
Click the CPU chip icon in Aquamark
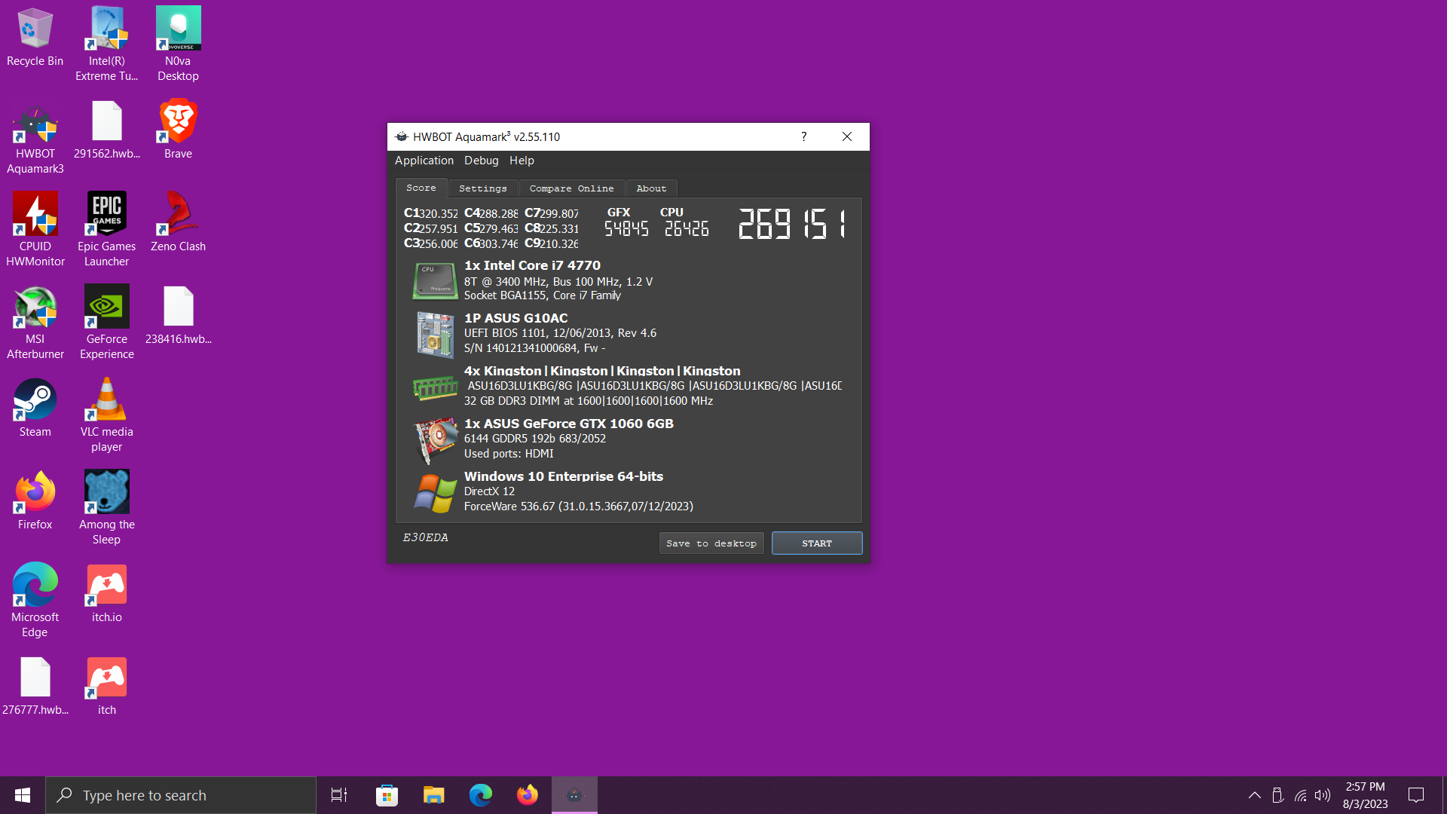(435, 280)
